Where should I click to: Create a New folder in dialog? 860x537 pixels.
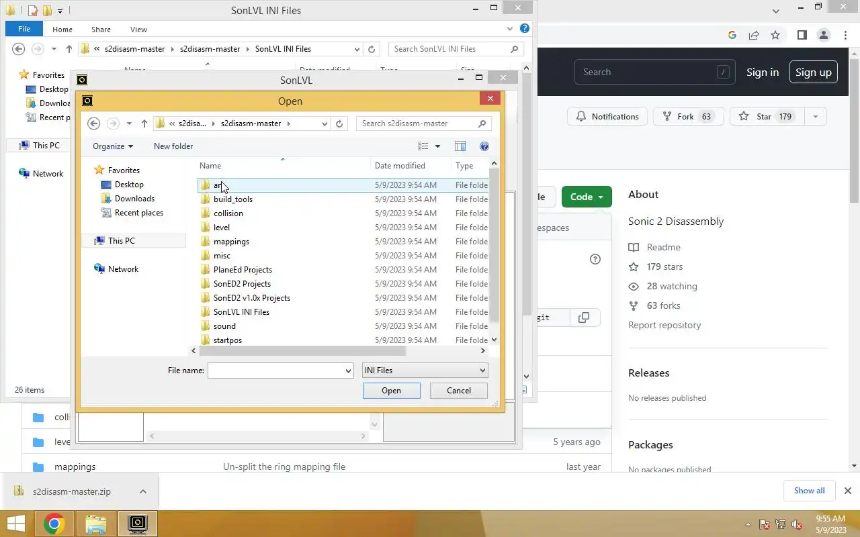tap(173, 146)
